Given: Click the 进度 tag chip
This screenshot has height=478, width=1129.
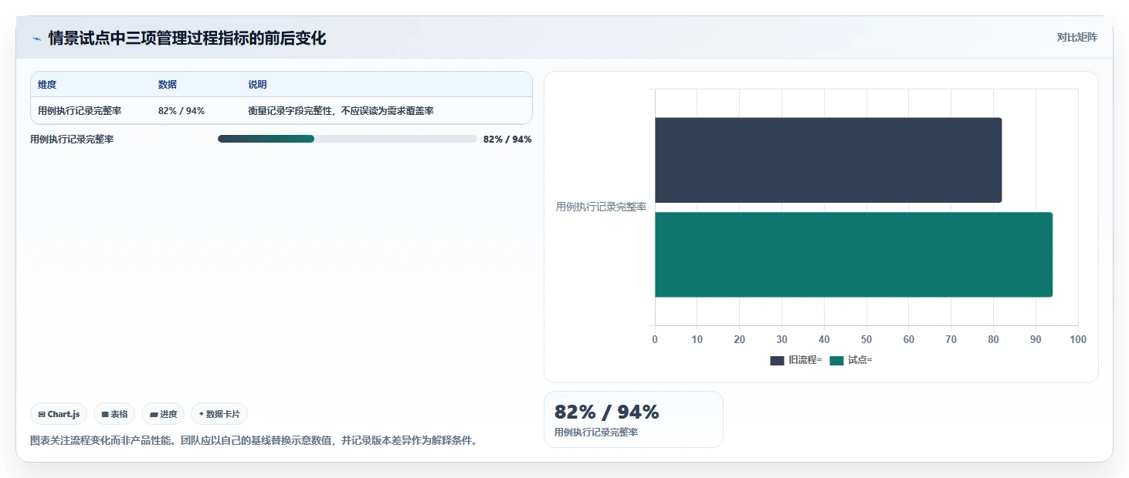Looking at the screenshot, I should (x=163, y=414).
